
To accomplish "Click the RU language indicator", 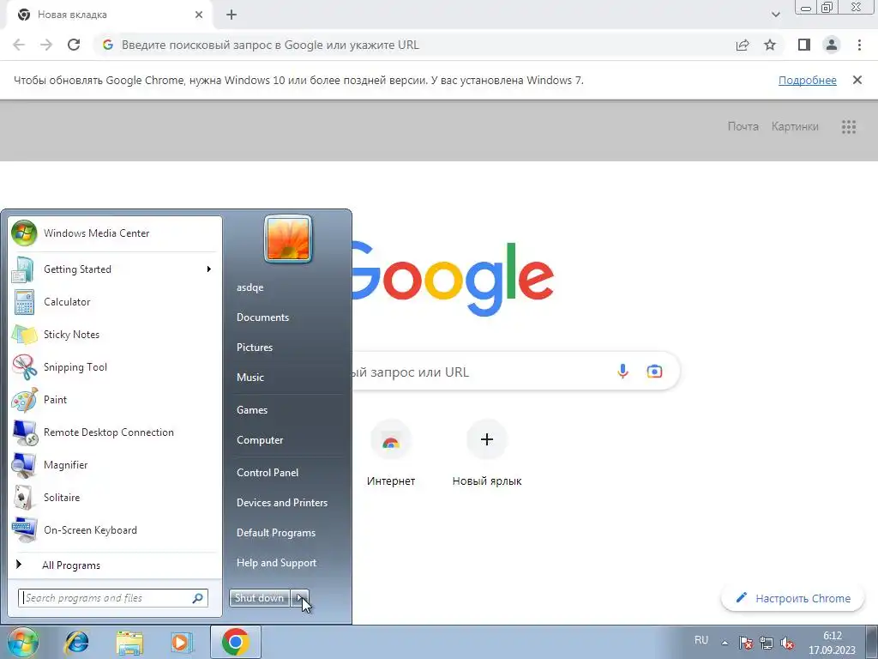I will [701, 640].
